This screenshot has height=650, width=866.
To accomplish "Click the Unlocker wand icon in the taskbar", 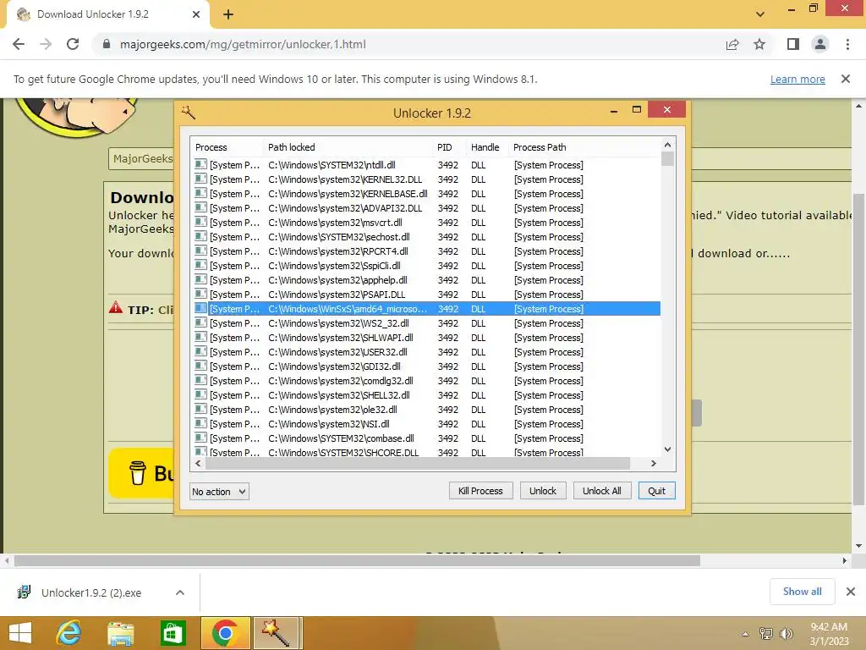I will coord(277,633).
